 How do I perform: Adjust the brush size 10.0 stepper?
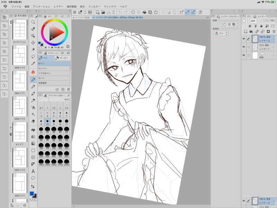70,100
